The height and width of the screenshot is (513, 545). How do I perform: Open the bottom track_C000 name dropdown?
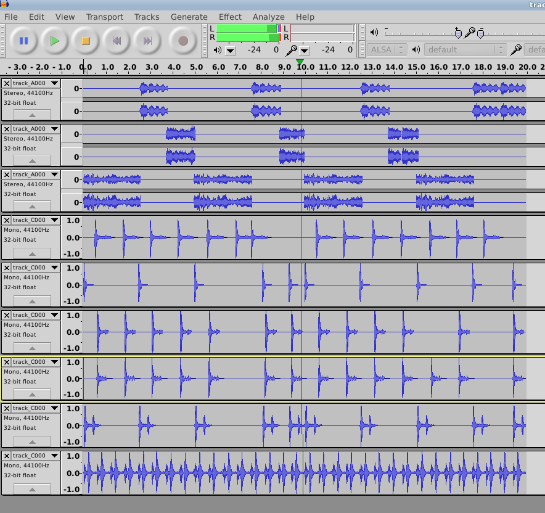point(36,456)
